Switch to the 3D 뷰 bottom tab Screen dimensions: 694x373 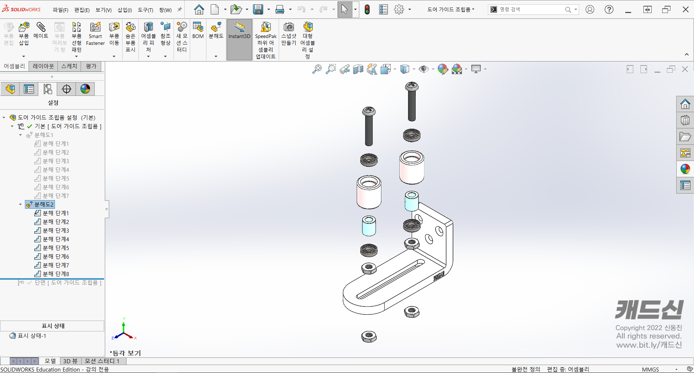[70, 361]
